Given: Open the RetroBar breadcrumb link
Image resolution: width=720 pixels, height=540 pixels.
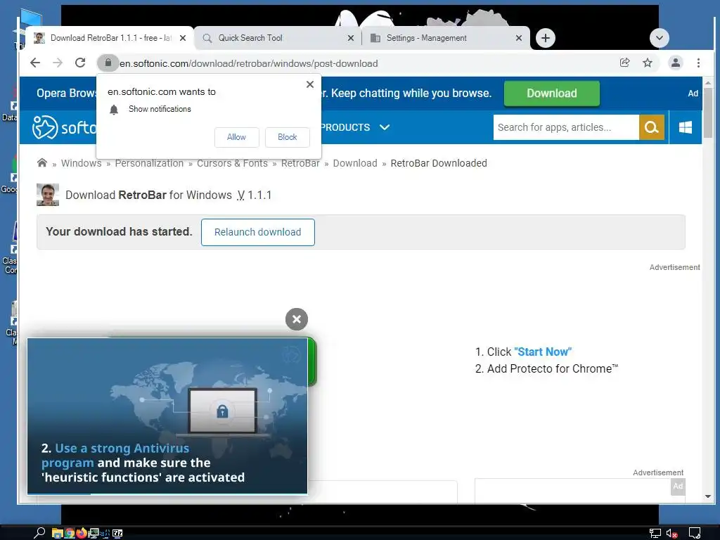Looking at the screenshot, I should click(x=300, y=163).
